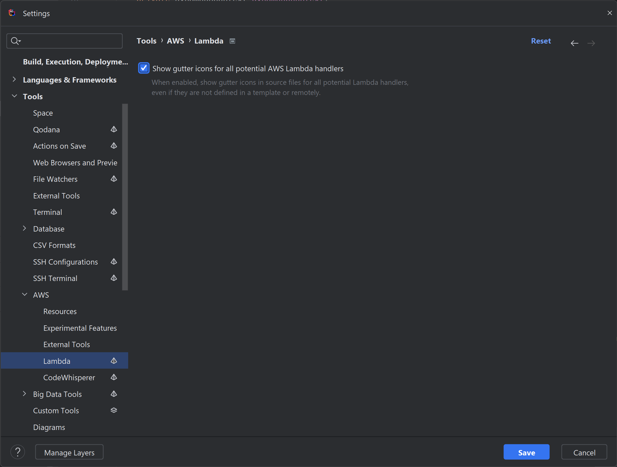This screenshot has height=467, width=617.
Task: Expand the Languages & Frameworks section
Action: (15, 79)
